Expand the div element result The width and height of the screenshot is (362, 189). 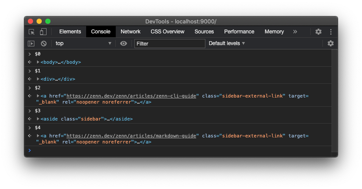coord(38,79)
